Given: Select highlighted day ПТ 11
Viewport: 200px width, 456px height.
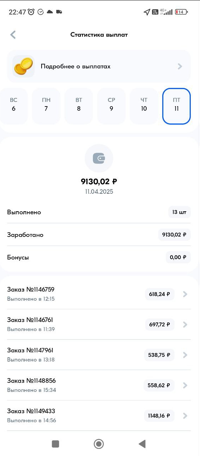Looking at the screenshot, I should click(x=177, y=106).
